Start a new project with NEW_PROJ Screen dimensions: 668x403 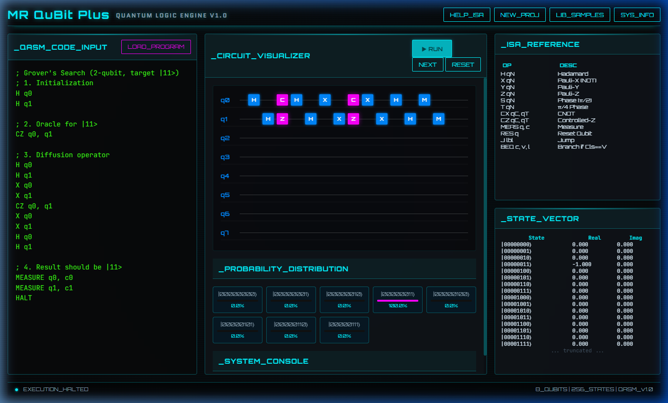pyautogui.click(x=520, y=15)
